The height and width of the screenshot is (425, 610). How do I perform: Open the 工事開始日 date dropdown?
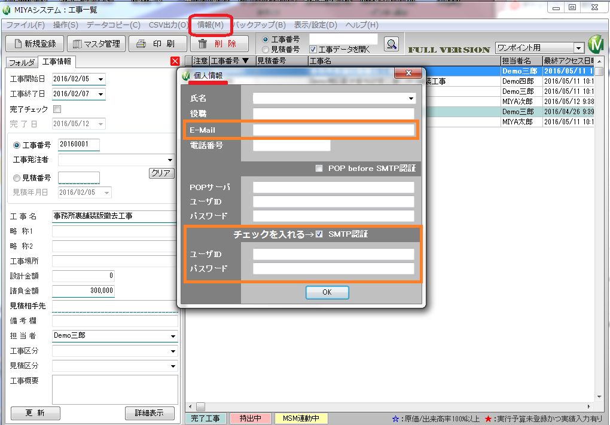click(x=100, y=80)
